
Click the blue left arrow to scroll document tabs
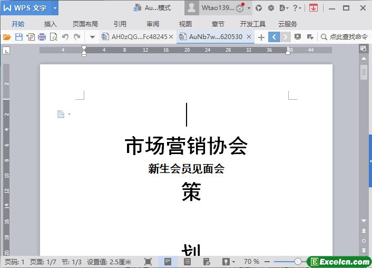[x=274, y=37]
